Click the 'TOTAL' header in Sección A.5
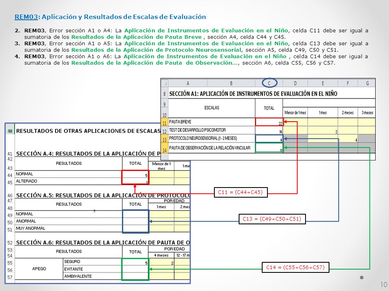The height and width of the screenshot is (291, 389). pos(135,205)
